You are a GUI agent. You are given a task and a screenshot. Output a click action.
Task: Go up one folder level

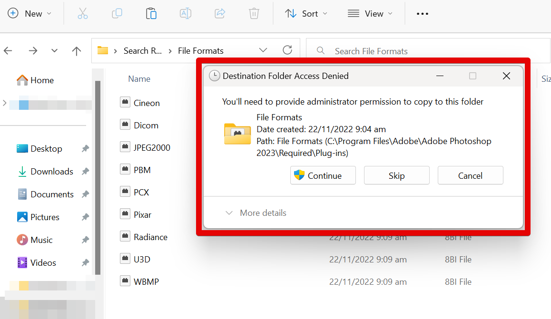(77, 51)
